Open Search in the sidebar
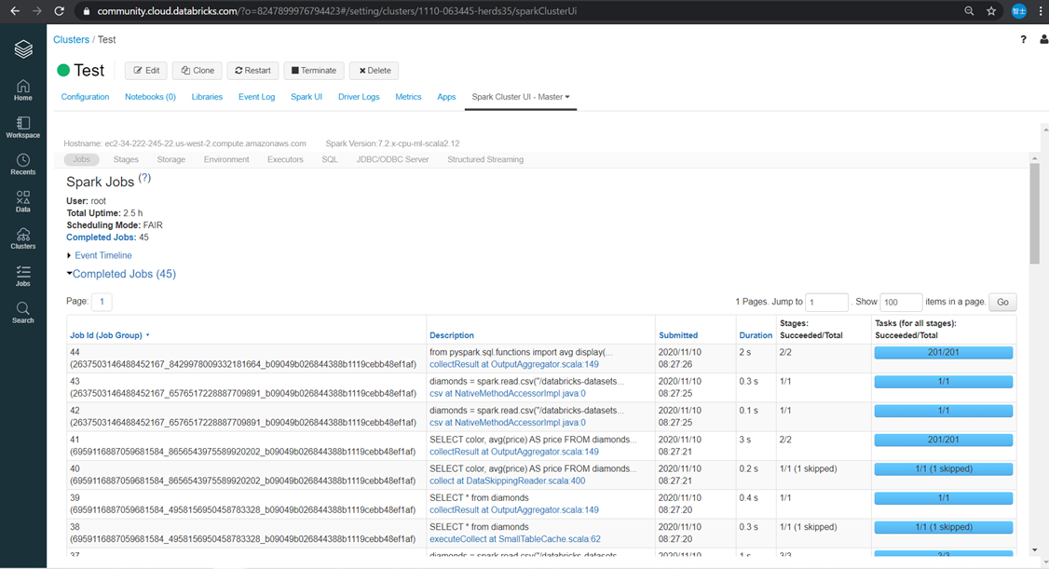The height and width of the screenshot is (569, 1049). pyautogui.click(x=23, y=313)
